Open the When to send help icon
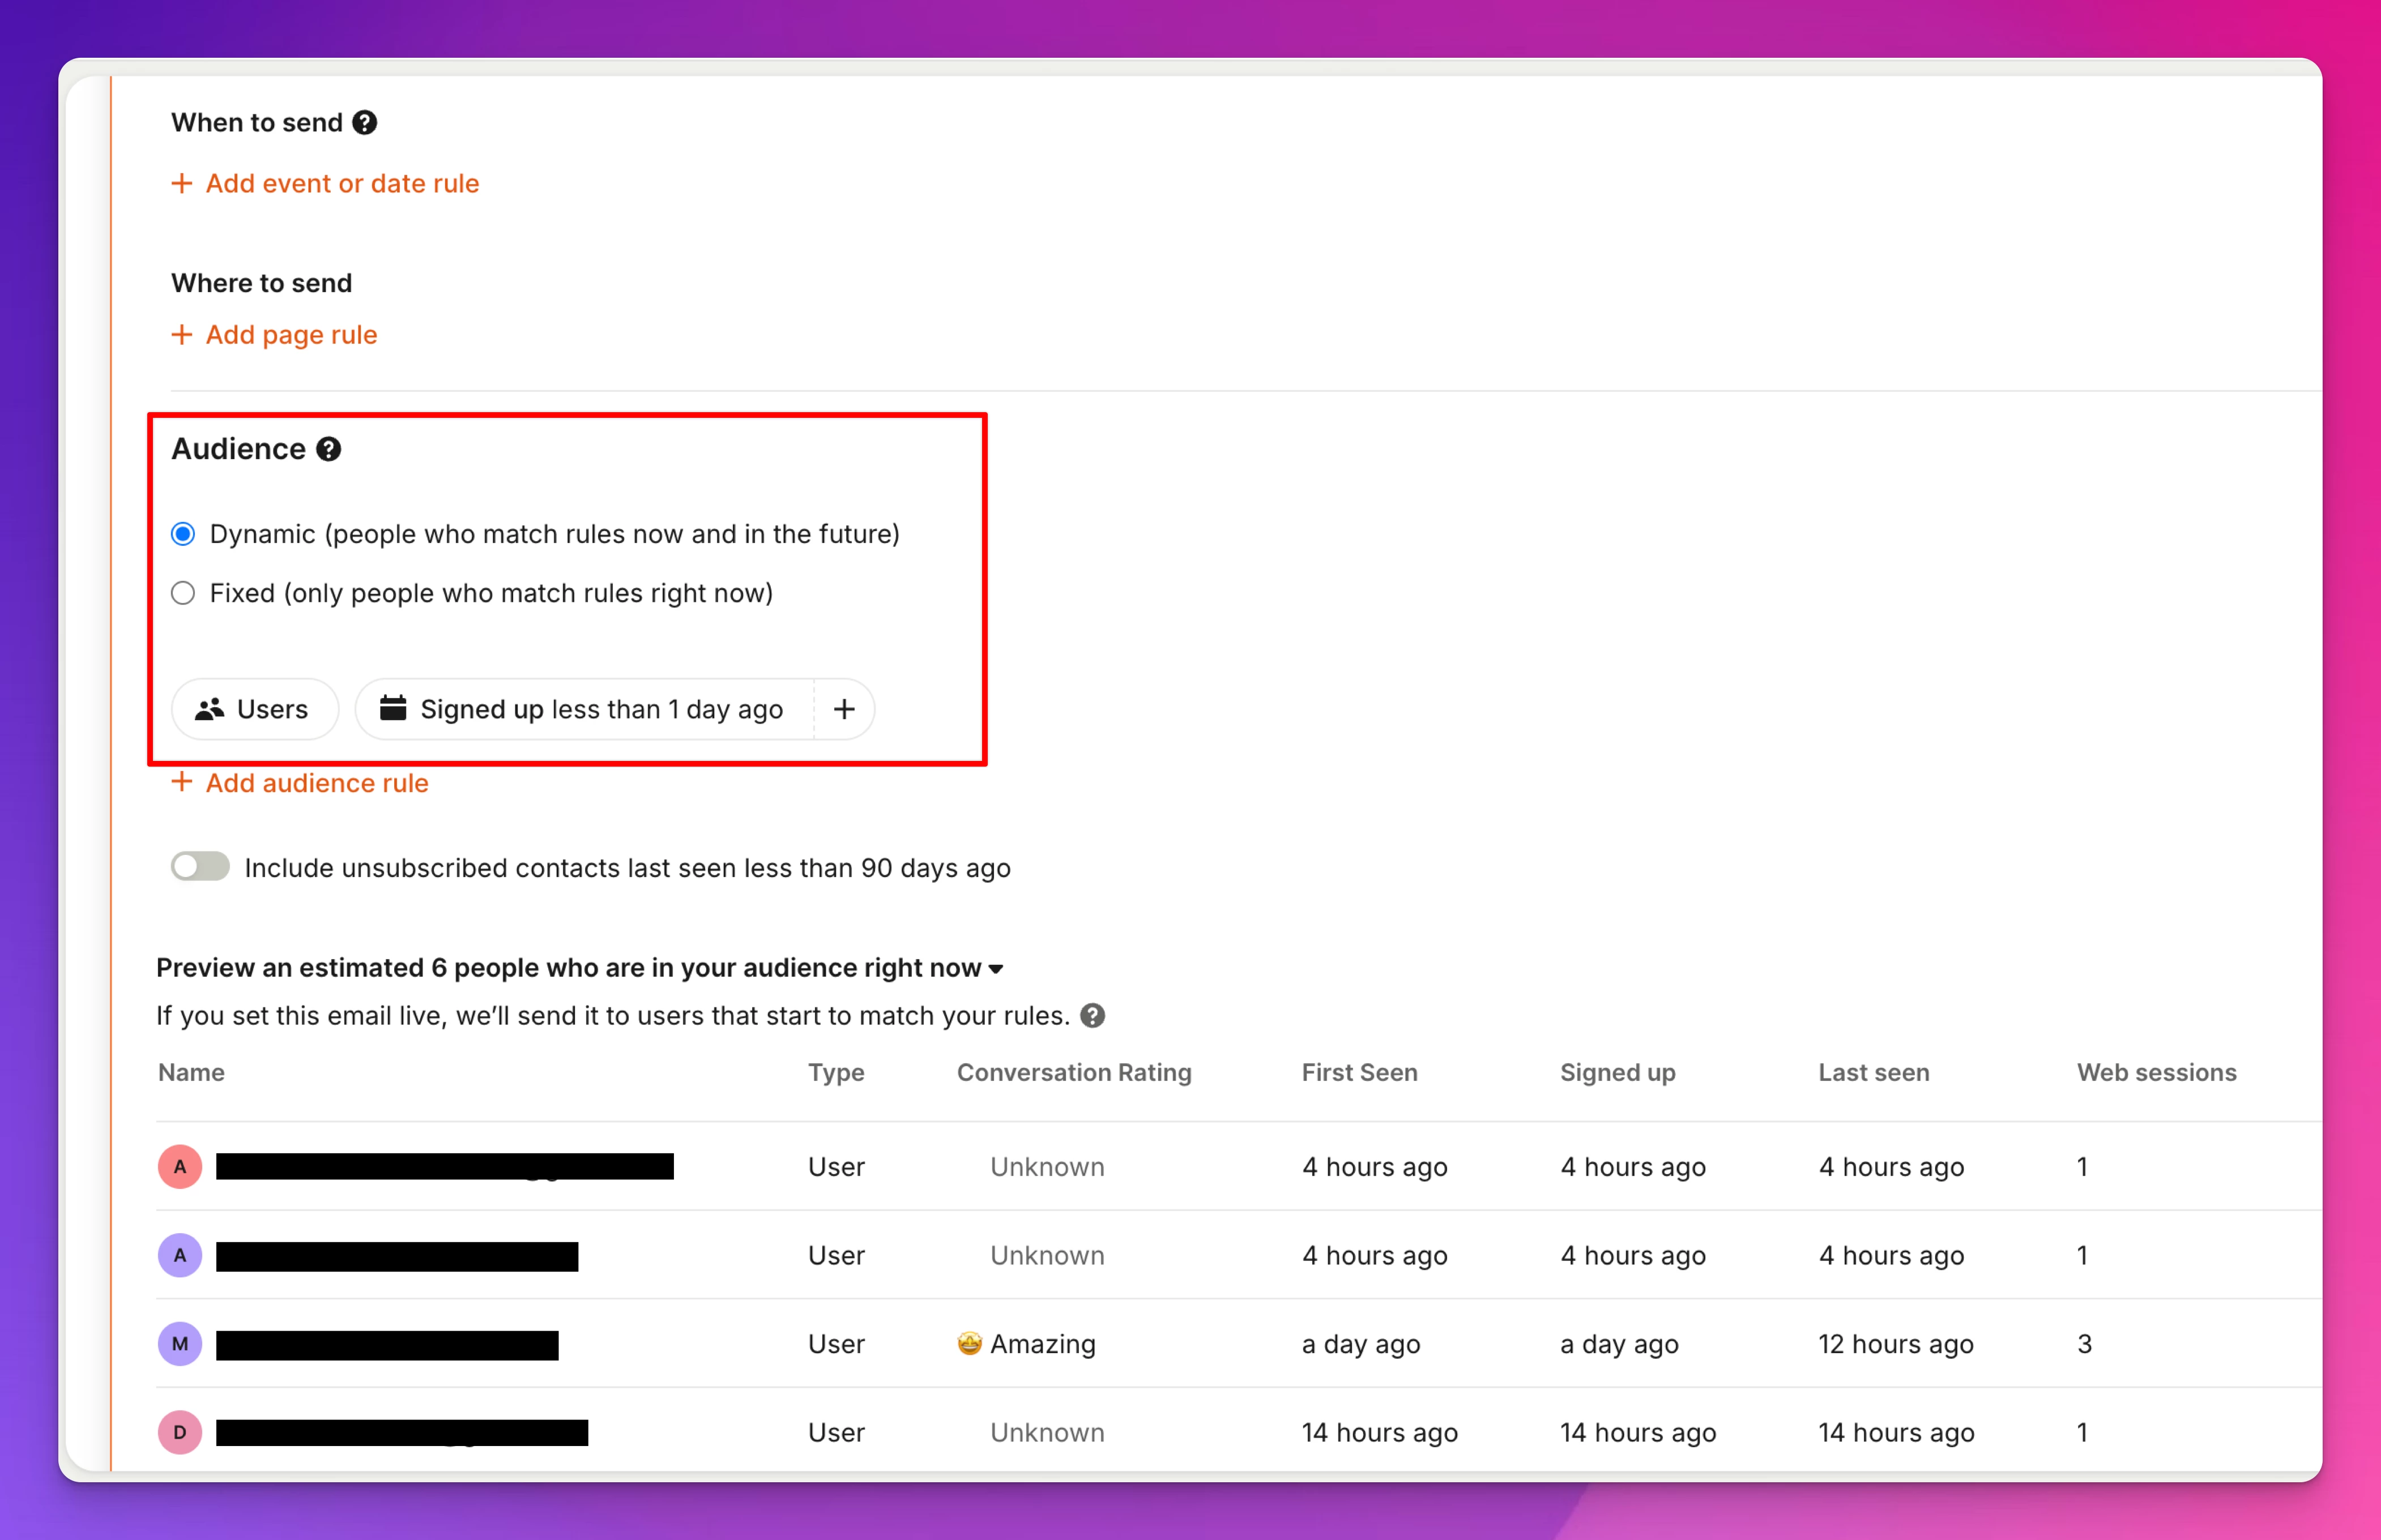 [365, 122]
